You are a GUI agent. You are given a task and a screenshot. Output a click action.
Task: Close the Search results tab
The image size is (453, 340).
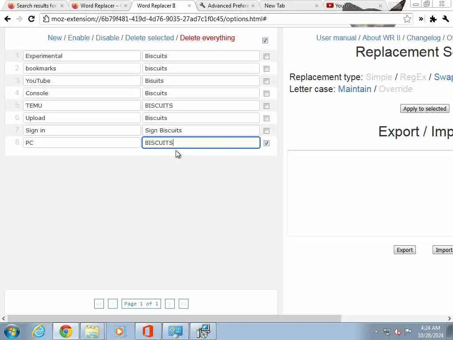click(62, 5)
